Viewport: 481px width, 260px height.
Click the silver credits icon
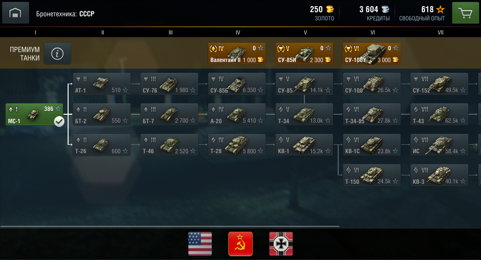pyautogui.click(x=385, y=9)
